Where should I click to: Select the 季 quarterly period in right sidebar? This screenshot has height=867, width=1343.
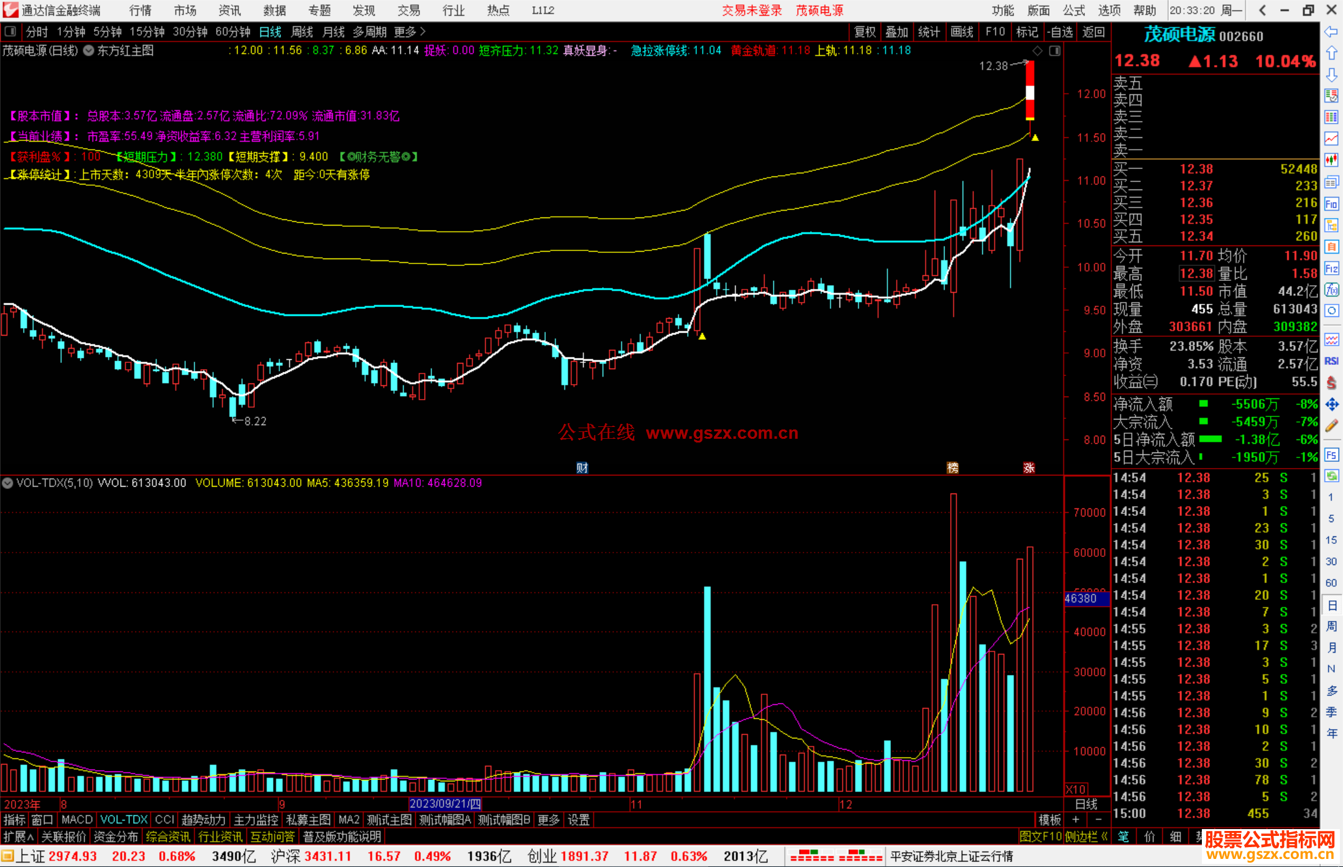tap(1331, 712)
